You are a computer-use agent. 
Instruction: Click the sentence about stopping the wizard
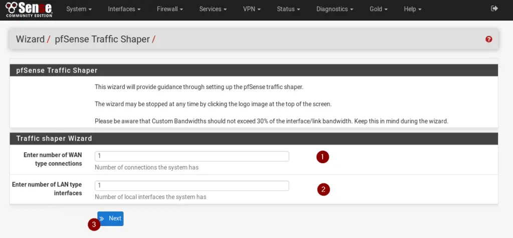[213, 104]
